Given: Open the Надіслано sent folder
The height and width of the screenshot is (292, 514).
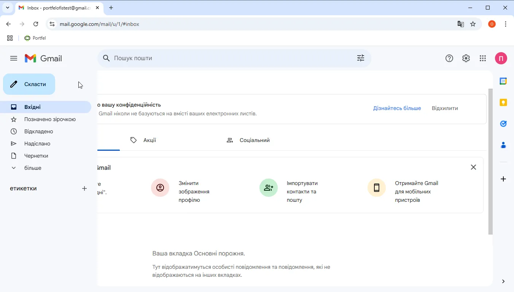Looking at the screenshot, I should (46, 144).
